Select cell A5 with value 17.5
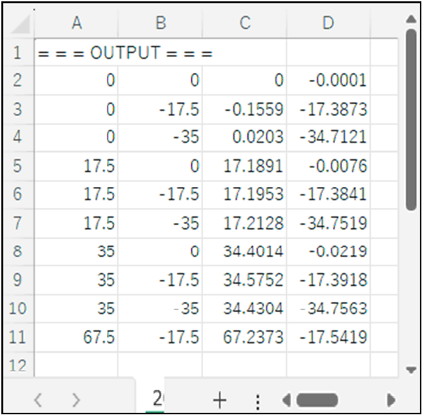Viewport: 427px width, 418px height. [x=77, y=166]
